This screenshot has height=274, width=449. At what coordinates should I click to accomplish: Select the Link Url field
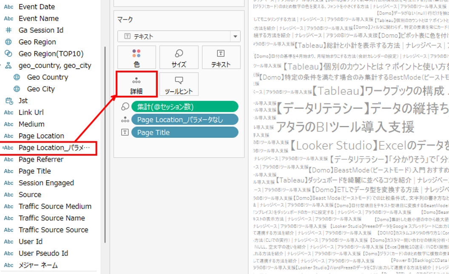coord(31,112)
